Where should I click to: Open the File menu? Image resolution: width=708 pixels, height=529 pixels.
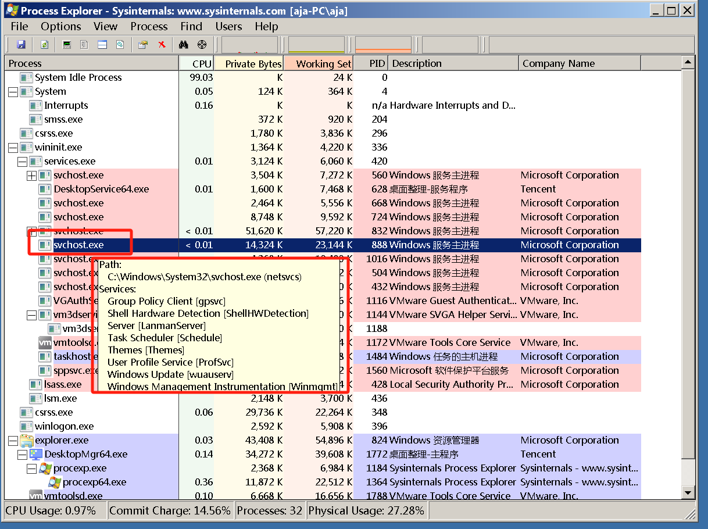click(x=19, y=26)
